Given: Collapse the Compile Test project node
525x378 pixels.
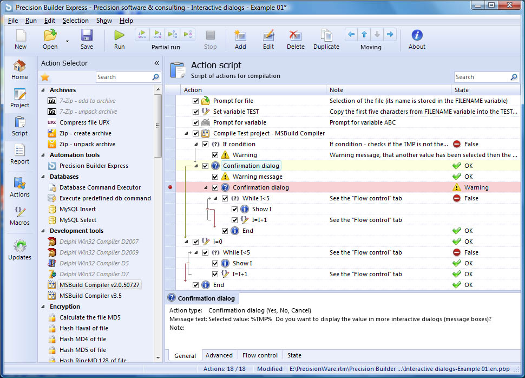Looking at the screenshot, I should [x=187, y=133].
